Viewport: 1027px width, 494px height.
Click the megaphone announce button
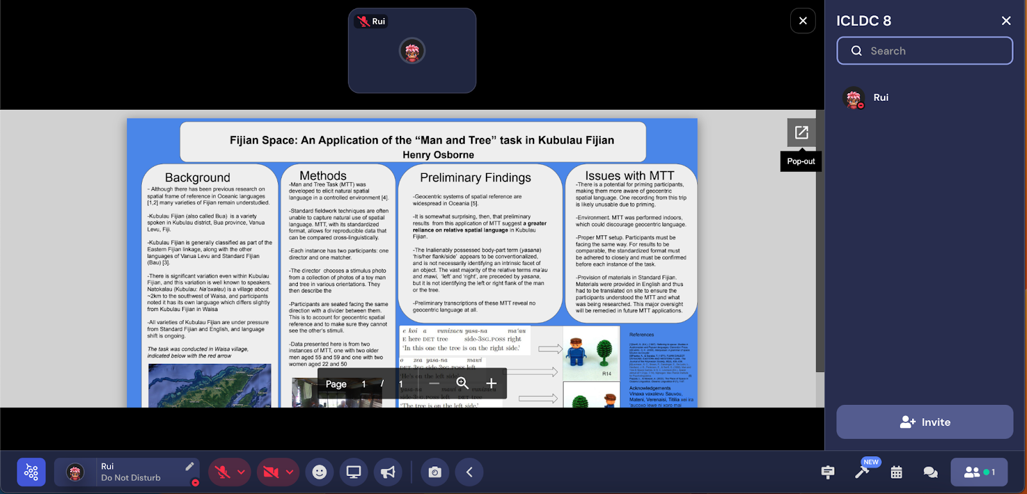[388, 472]
